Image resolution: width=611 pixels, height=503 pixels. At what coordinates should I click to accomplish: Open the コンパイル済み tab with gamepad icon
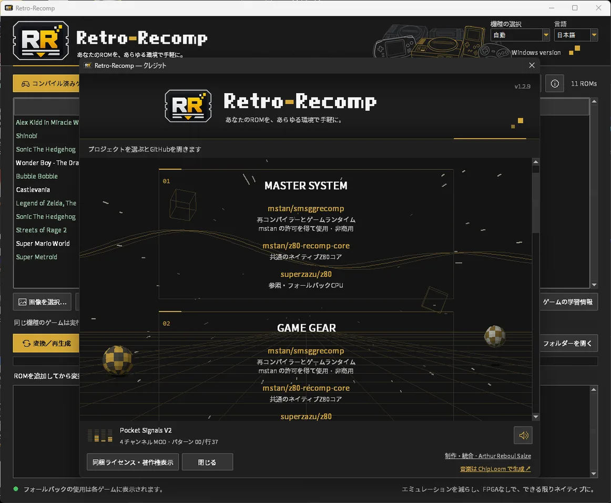pos(46,84)
